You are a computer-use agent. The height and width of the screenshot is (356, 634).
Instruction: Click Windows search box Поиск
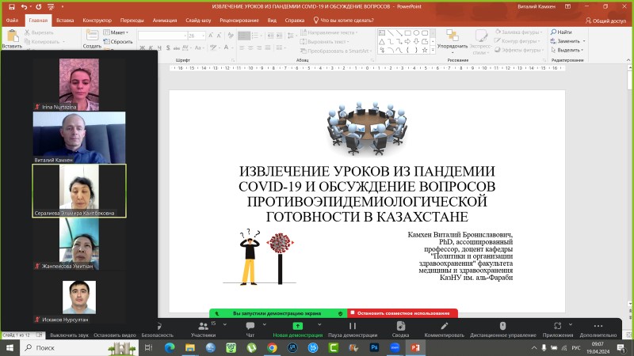[79, 347]
